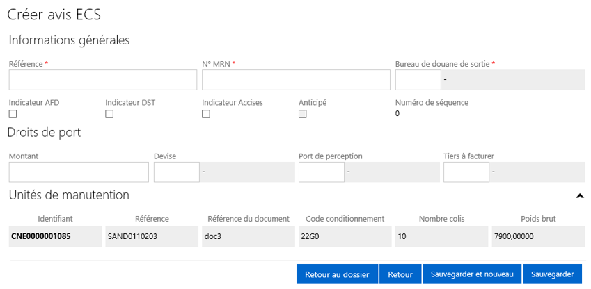Image resolution: width=591 pixels, height=289 pixels.
Task: Click the Montant amount field
Action: pos(79,172)
